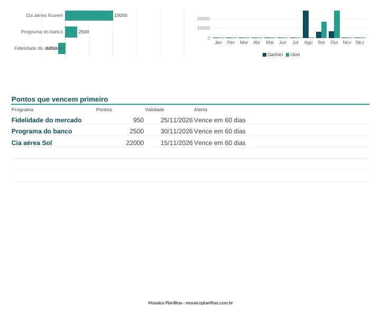Screen dimensions: 380x316
Task: Select Programa do banco axis label
Action: [42, 32]
